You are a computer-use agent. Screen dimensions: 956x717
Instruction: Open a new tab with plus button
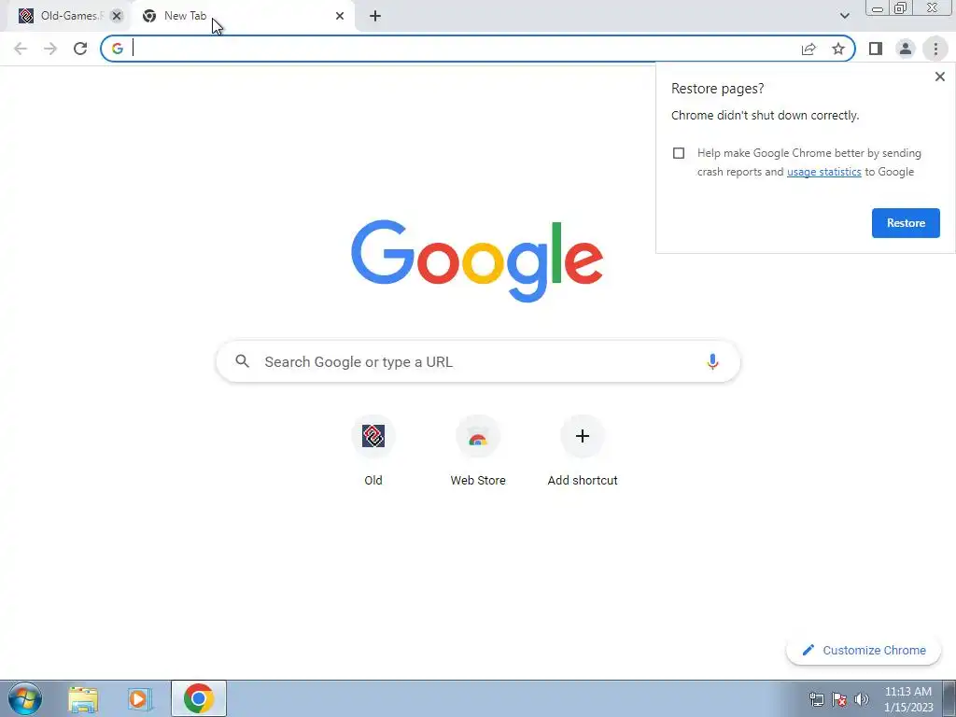pos(375,16)
